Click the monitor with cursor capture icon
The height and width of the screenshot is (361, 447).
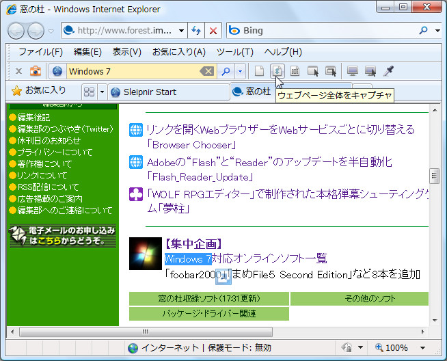click(370, 71)
